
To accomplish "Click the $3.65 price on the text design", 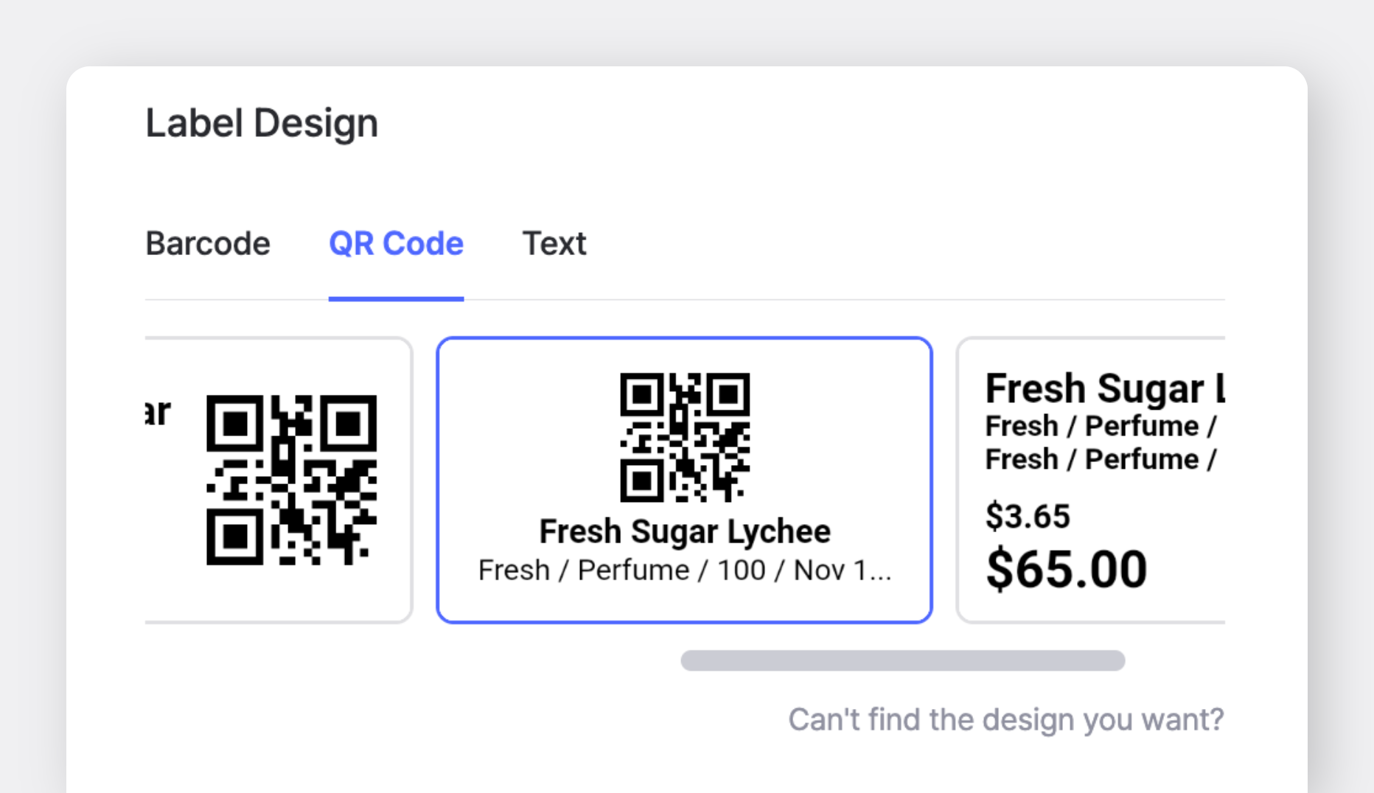I will (1028, 516).
